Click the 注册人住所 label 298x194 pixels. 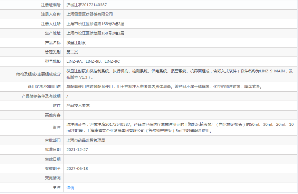(51, 24)
